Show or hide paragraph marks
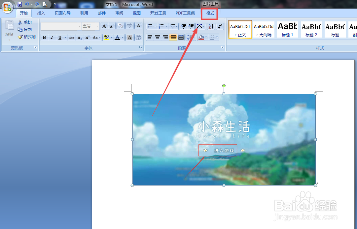Viewport: 357px width, 229px height. [x=220, y=26]
